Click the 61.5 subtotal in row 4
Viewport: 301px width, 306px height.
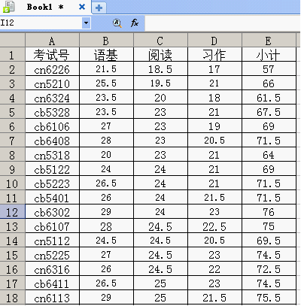tap(269, 97)
